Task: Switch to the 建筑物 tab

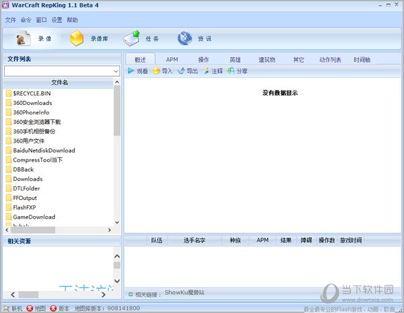Action: coord(267,60)
